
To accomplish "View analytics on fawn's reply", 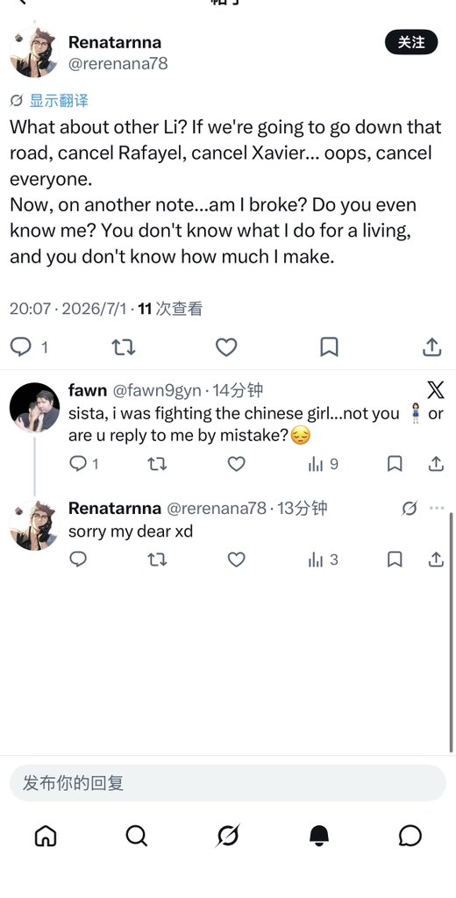I will (323, 464).
